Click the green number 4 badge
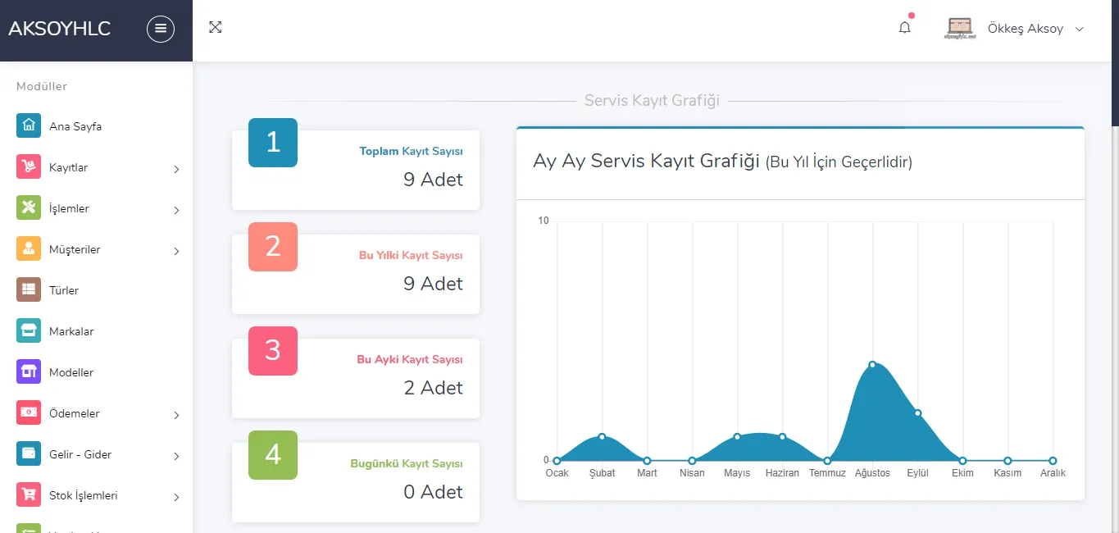This screenshot has height=533, width=1119. (x=273, y=455)
